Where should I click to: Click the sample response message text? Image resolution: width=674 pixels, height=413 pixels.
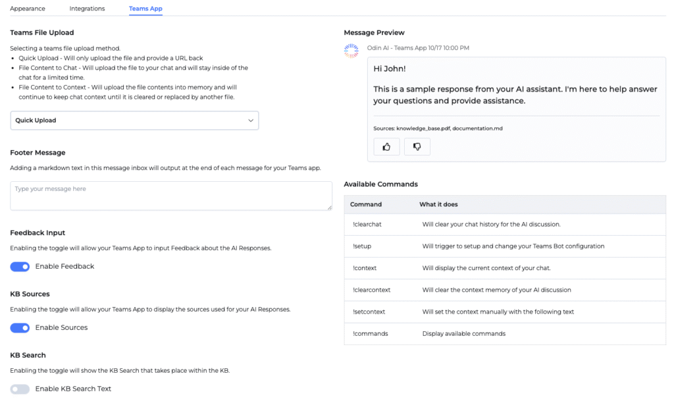click(x=515, y=95)
